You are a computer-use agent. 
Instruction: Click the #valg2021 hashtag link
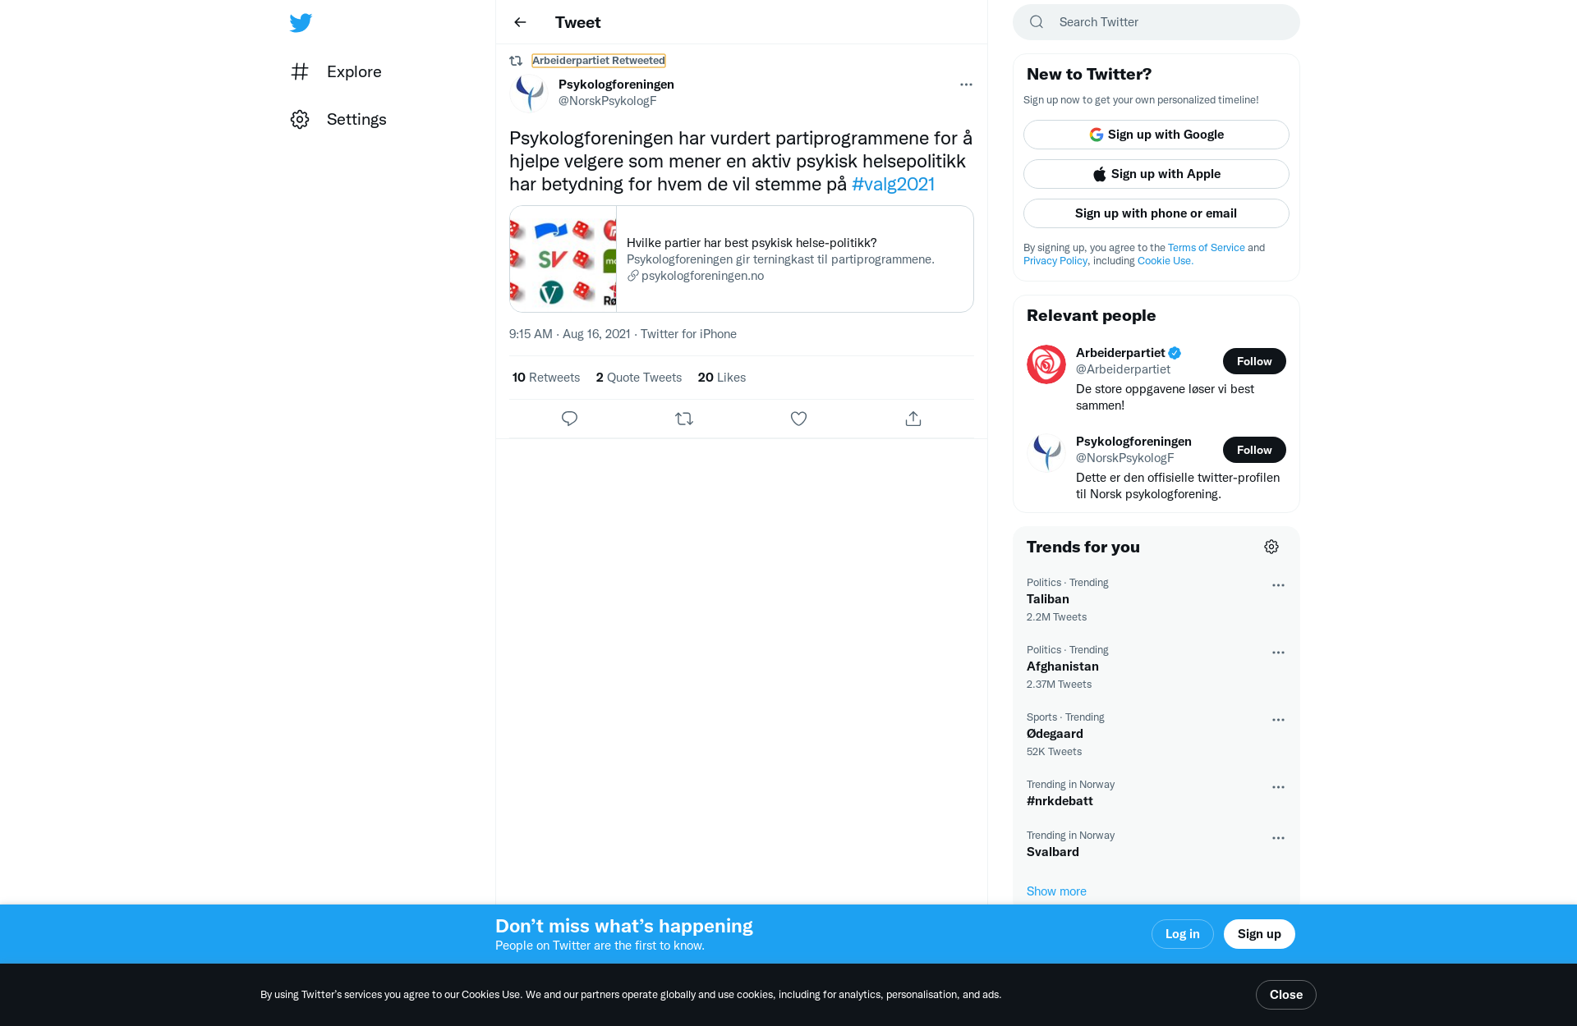tap(893, 184)
